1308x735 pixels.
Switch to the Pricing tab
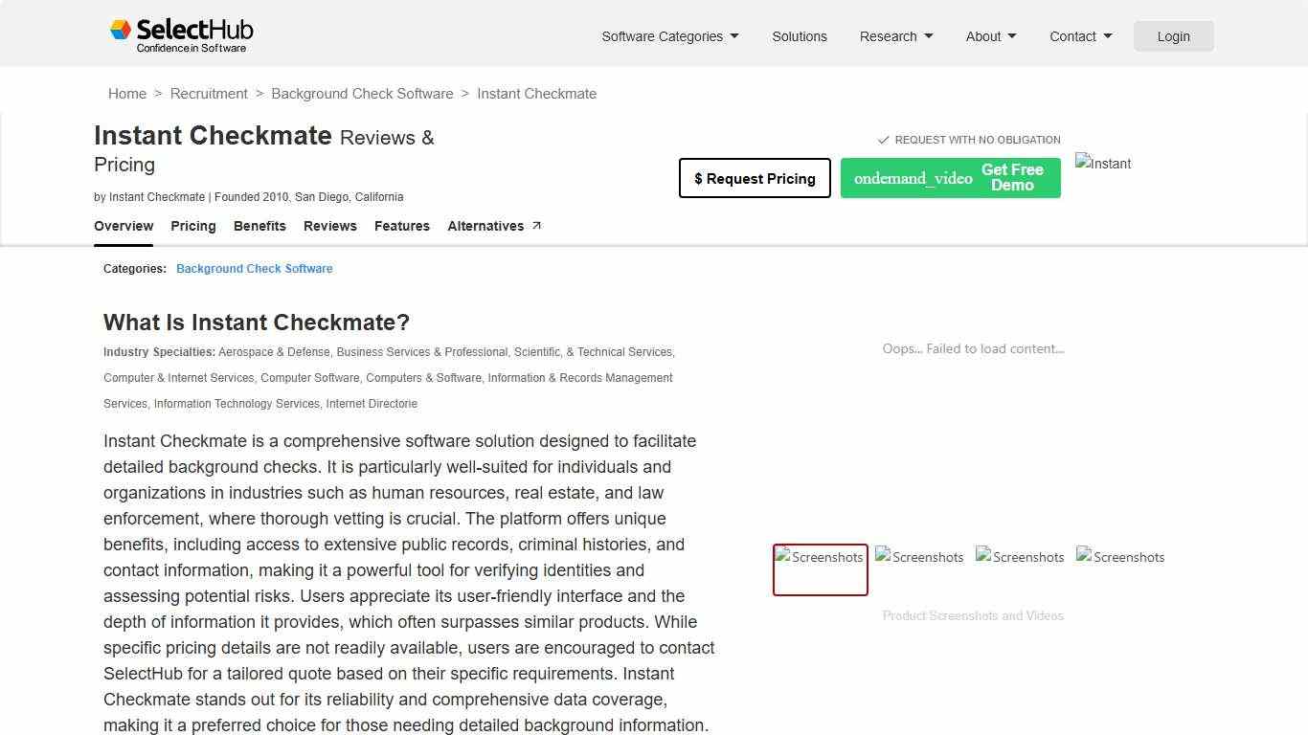pos(193,226)
